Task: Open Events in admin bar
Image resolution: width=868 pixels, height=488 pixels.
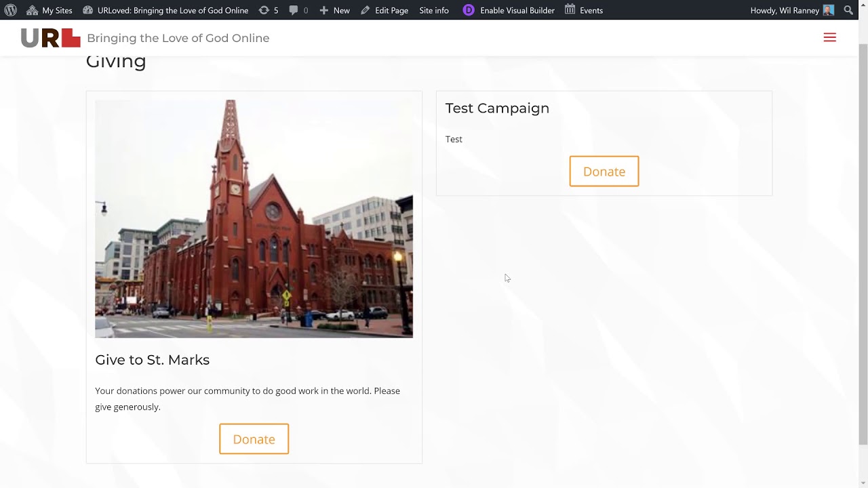Action: [584, 10]
